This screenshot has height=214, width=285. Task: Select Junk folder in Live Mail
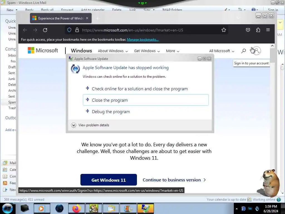(12, 79)
